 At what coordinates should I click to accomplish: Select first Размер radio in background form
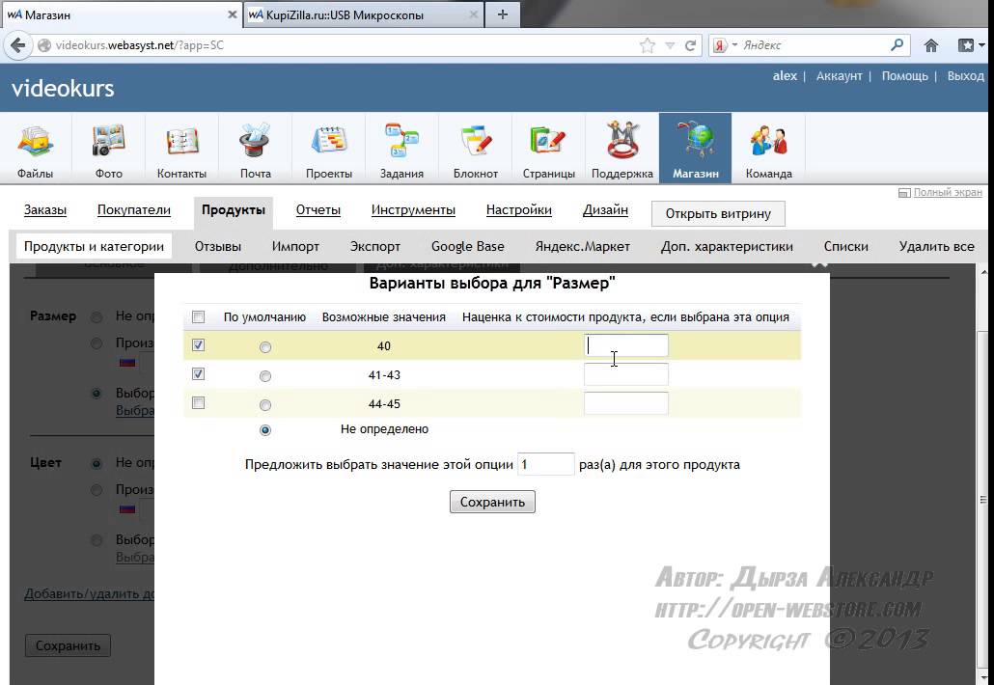coord(97,316)
